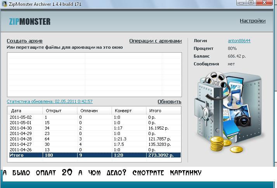
Task: Maximize the ZipMonster Archiver window
Action: pos(251,3)
